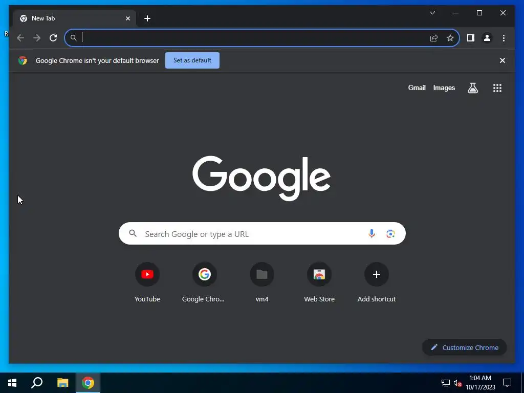Open the Gmail link

pyautogui.click(x=417, y=88)
